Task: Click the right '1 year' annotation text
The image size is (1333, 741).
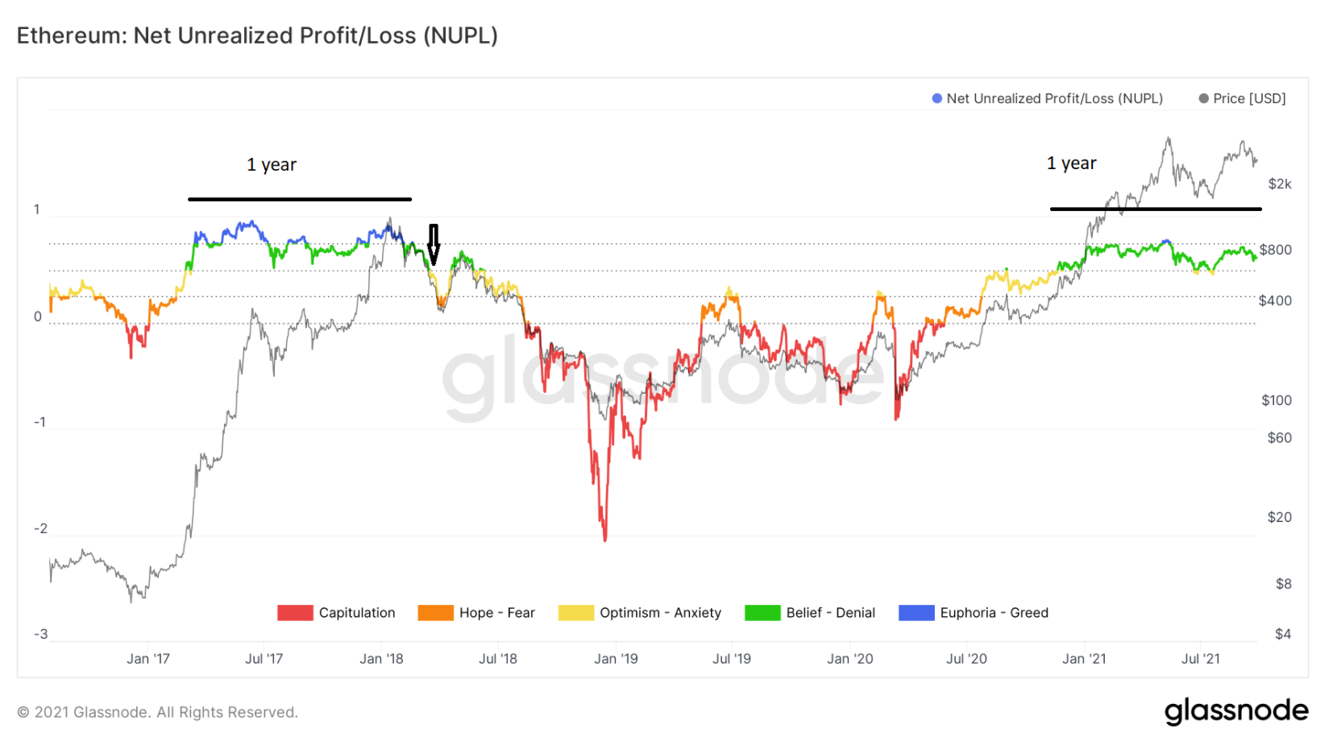Action: pos(1071,164)
